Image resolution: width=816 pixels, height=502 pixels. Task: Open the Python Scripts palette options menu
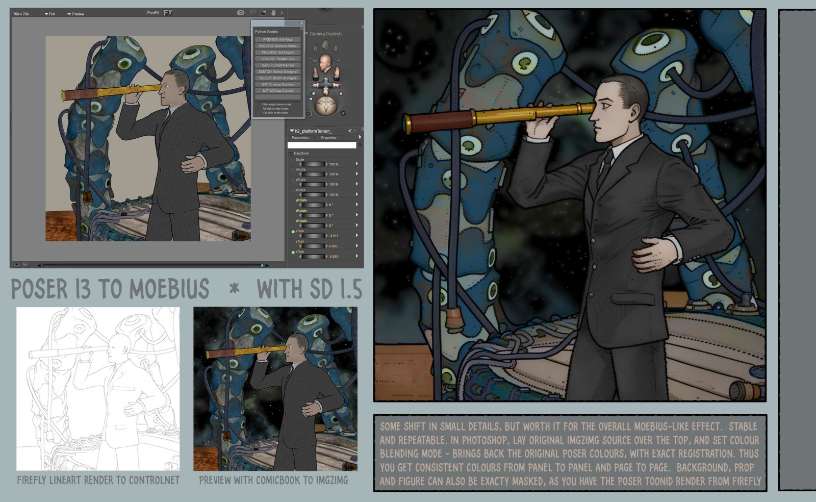tap(301, 29)
